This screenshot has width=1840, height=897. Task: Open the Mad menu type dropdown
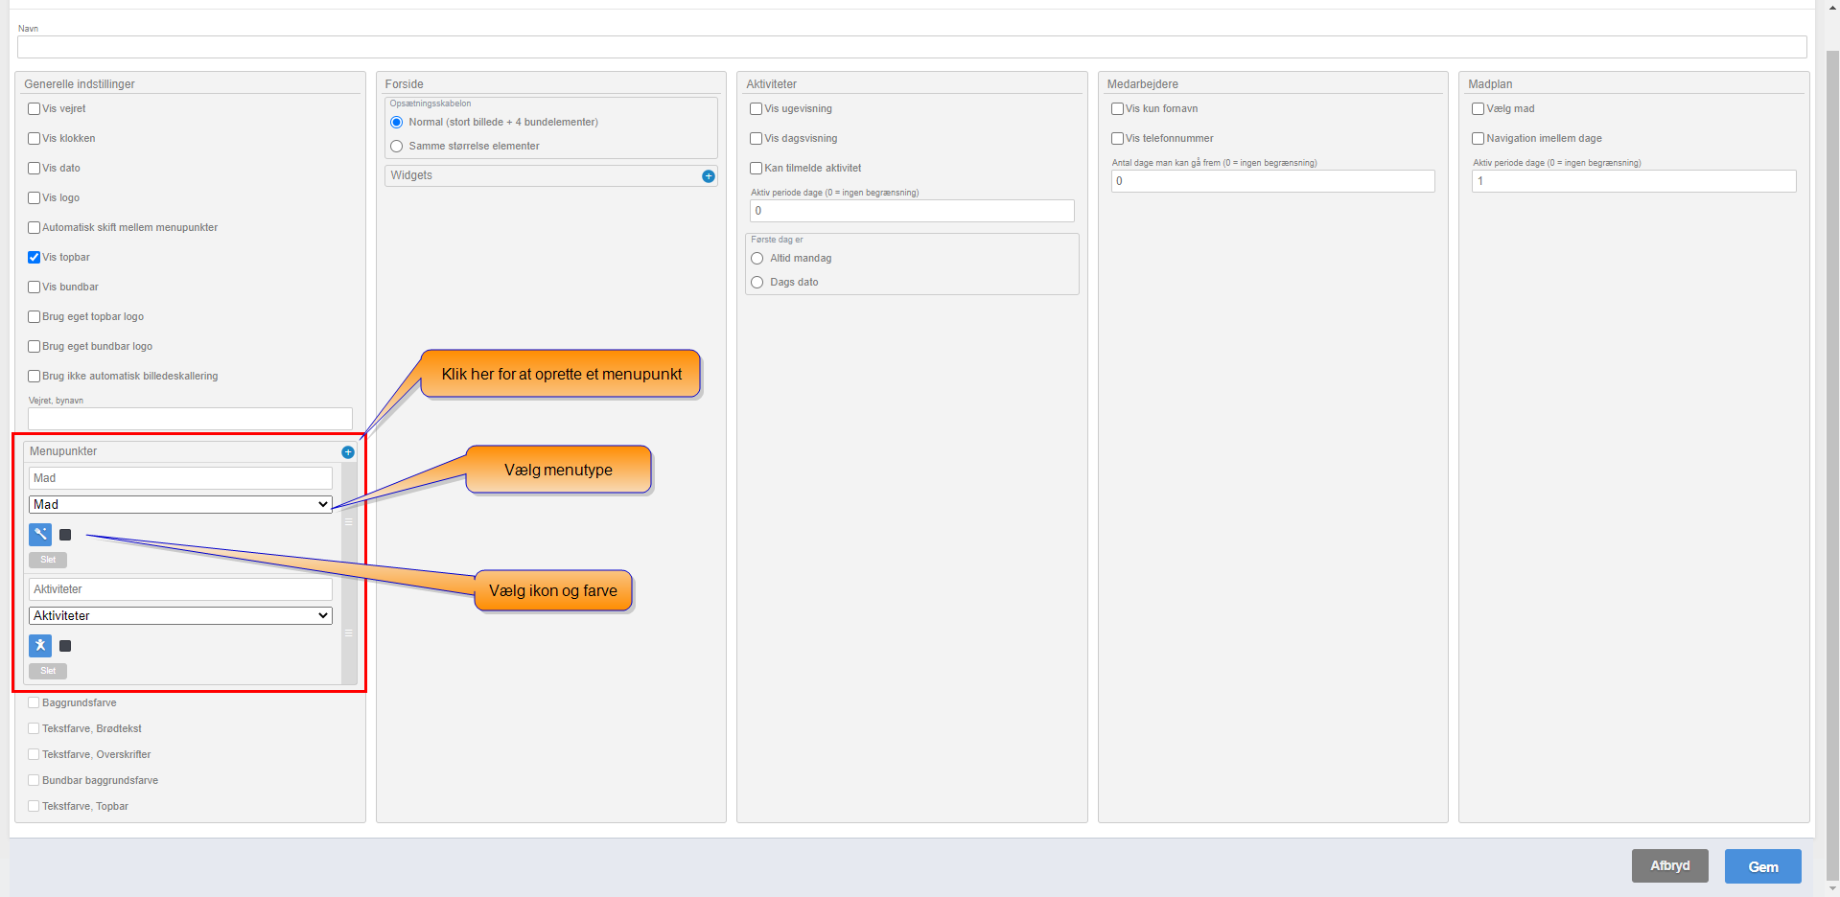coord(180,505)
